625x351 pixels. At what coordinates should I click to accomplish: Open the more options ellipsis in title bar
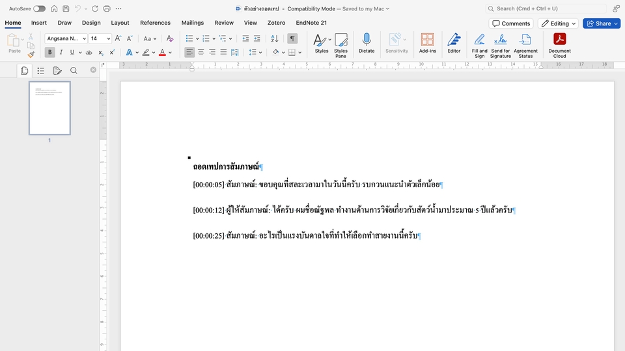(x=118, y=8)
